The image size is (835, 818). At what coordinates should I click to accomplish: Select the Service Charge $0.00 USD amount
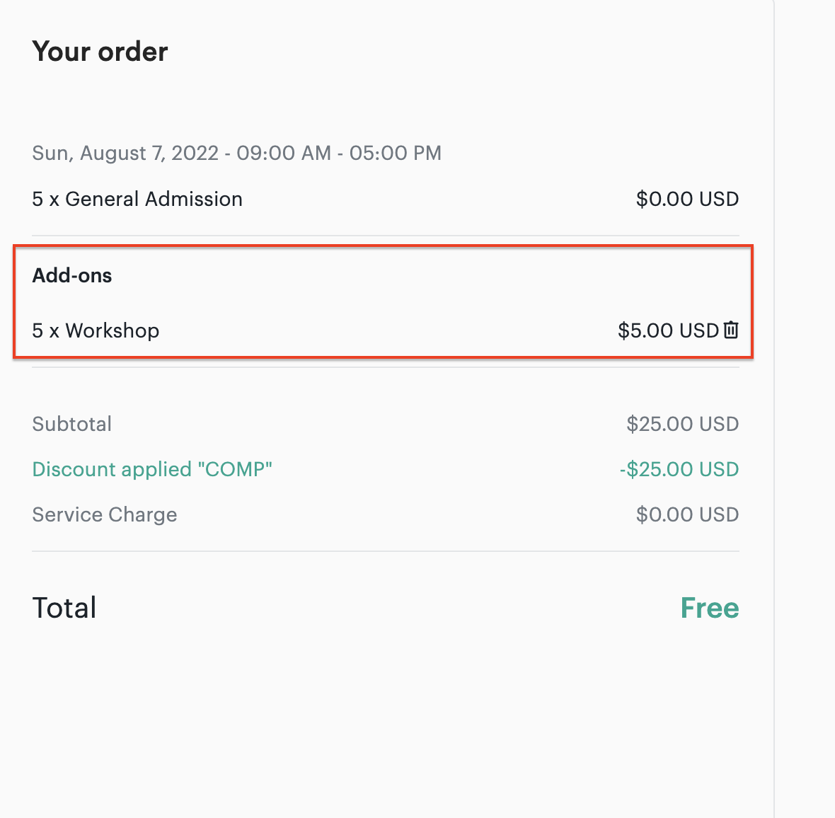click(x=687, y=515)
